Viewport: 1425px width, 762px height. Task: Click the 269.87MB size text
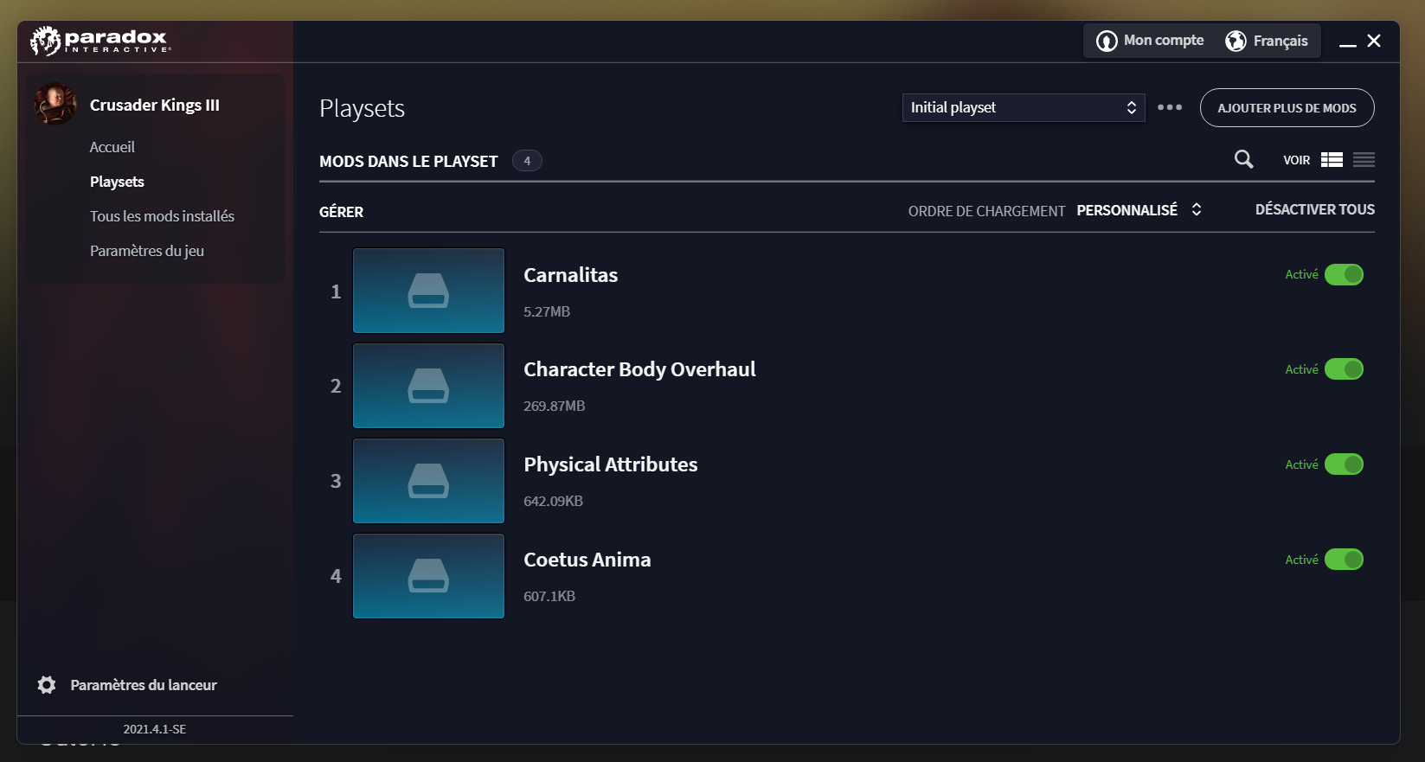pyautogui.click(x=554, y=406)
